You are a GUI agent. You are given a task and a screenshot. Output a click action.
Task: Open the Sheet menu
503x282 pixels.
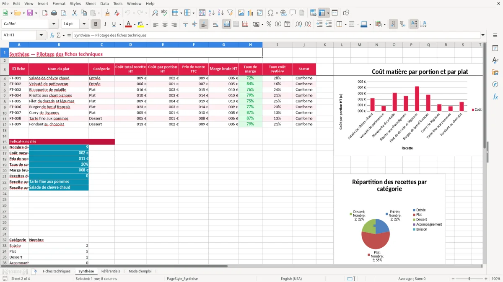point(91,3)
